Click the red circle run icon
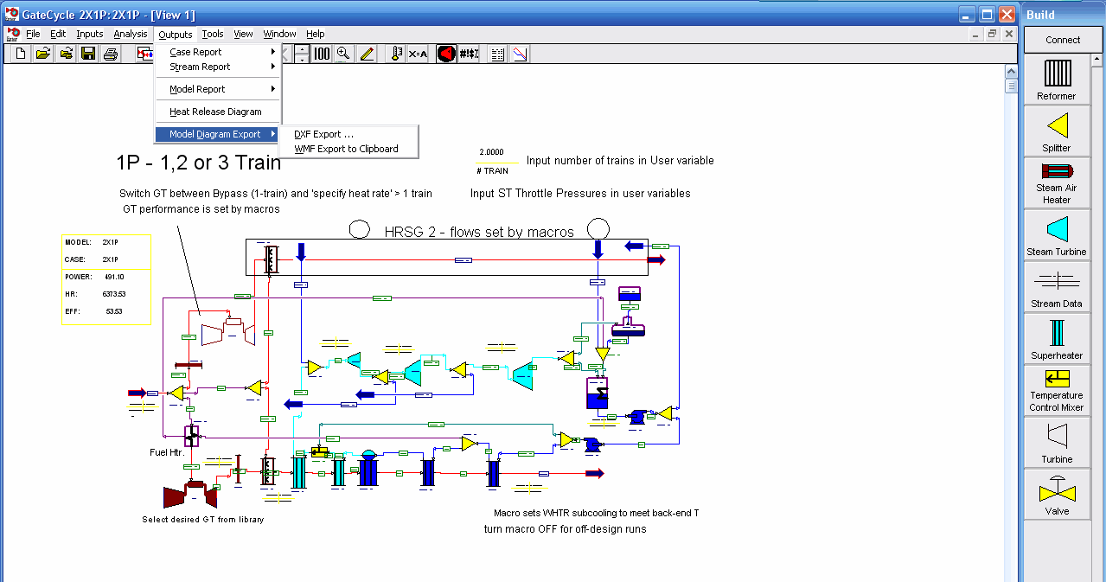Image resolution: width=1106 pixels, height=582 pixels. tap(446, 54)
